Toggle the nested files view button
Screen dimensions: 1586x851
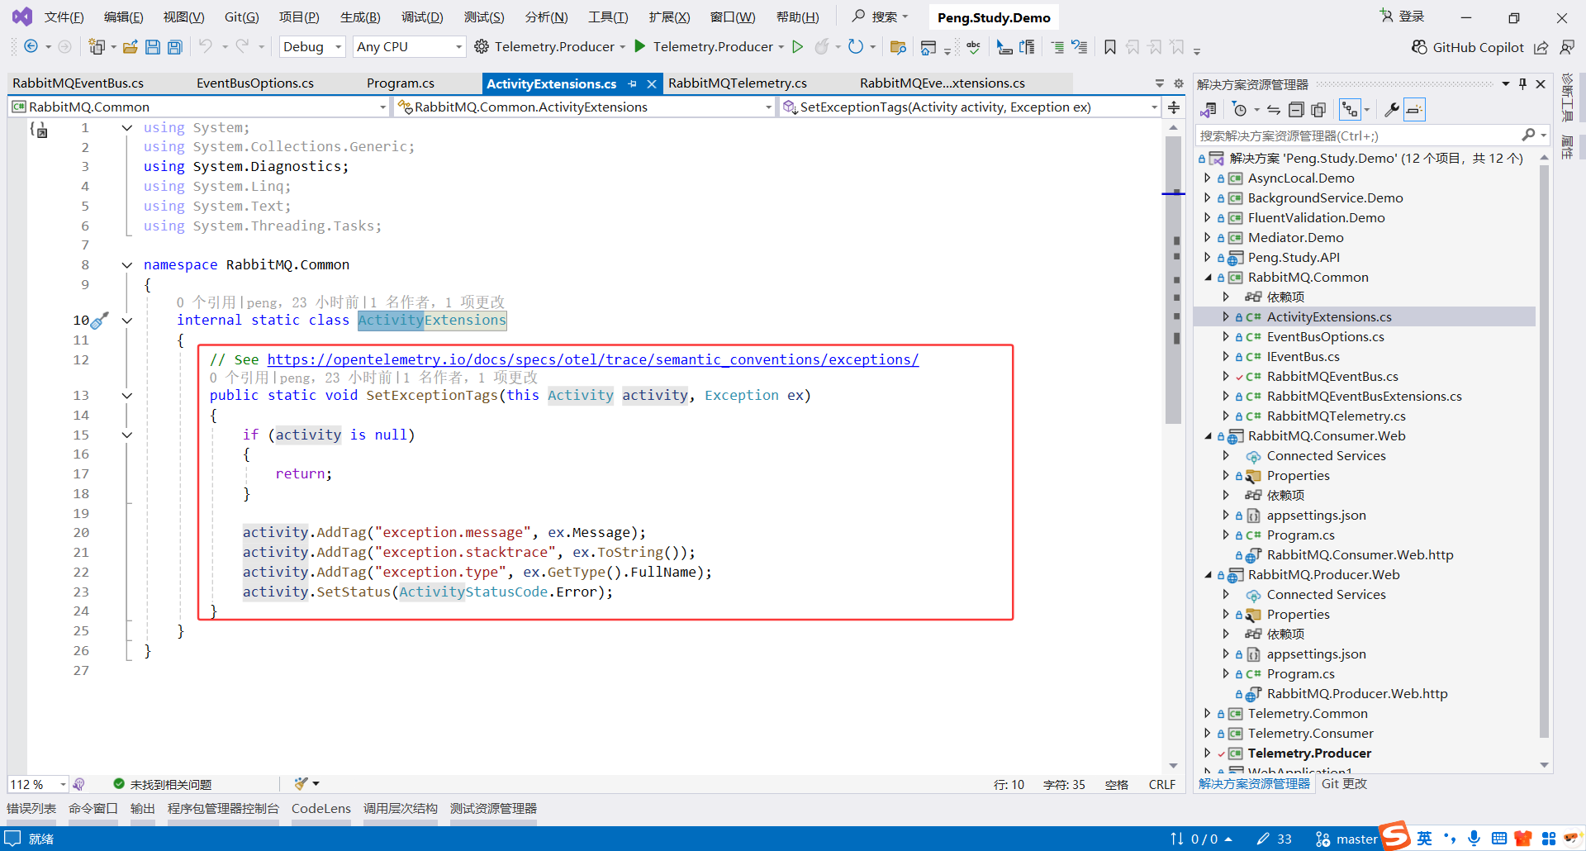(1351, 109)
